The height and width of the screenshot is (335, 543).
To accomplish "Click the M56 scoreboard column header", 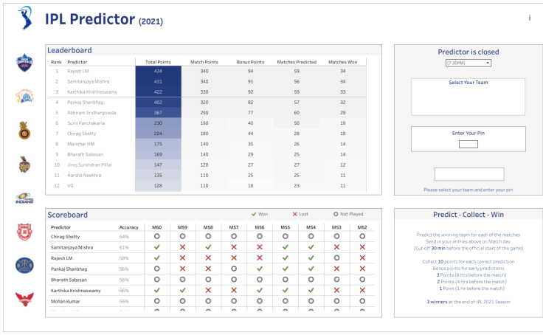I will (260, 227).
